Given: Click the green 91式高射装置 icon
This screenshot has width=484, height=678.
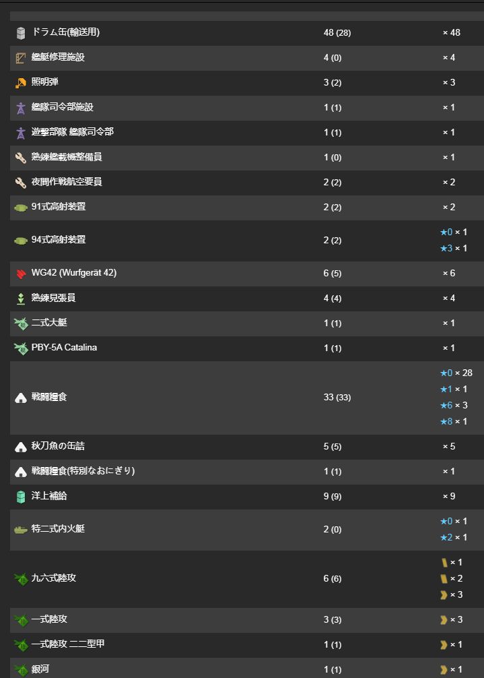Looking at the screenshot, I should pyautogui.click(x=21, y=208).
